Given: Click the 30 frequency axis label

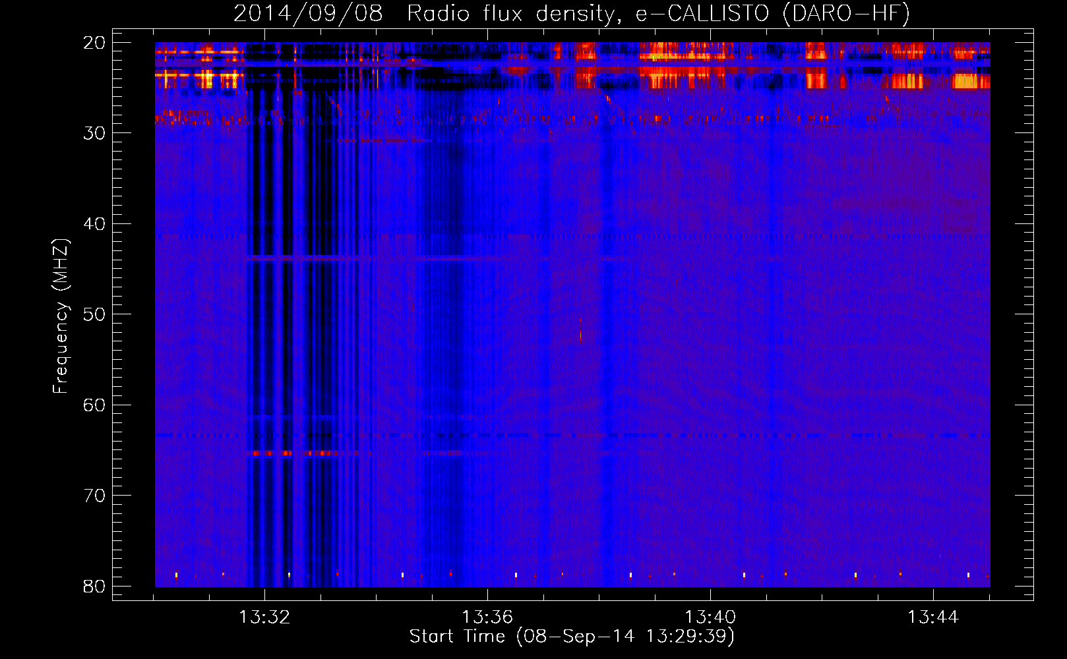Looking at the screenshot, I should [x=94, y=133].
